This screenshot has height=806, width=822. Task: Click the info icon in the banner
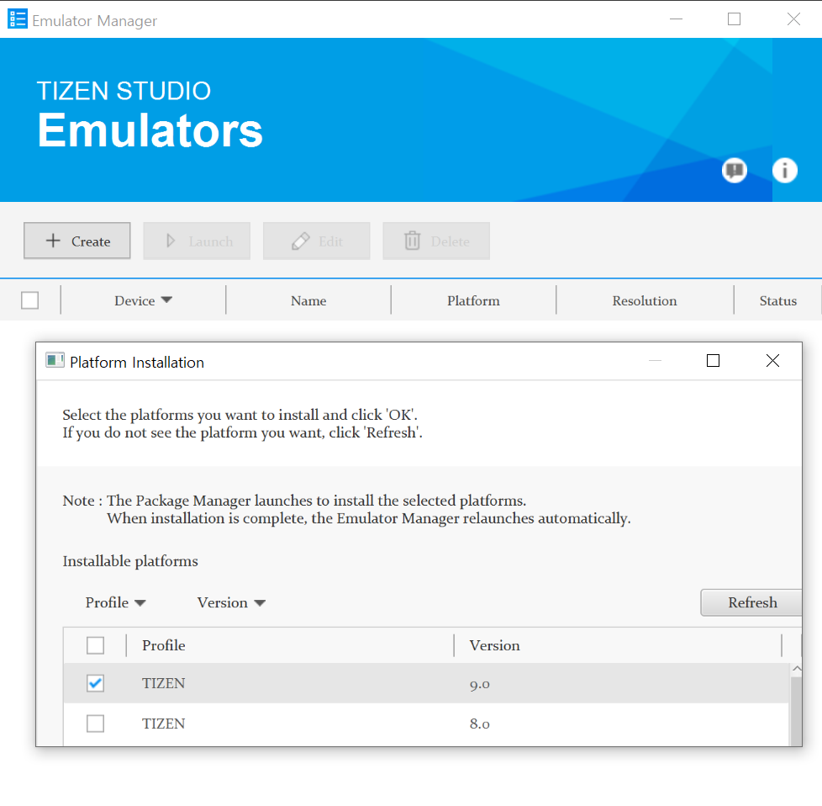784,170
